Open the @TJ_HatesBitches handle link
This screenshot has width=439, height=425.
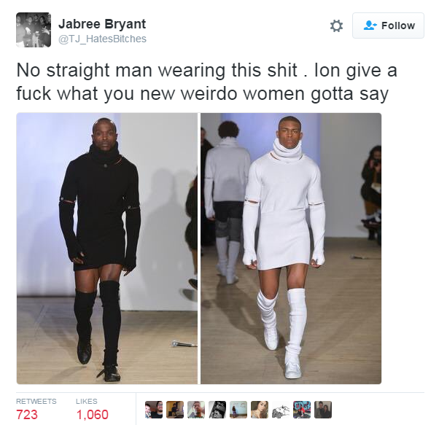click(x=102, y=39)
